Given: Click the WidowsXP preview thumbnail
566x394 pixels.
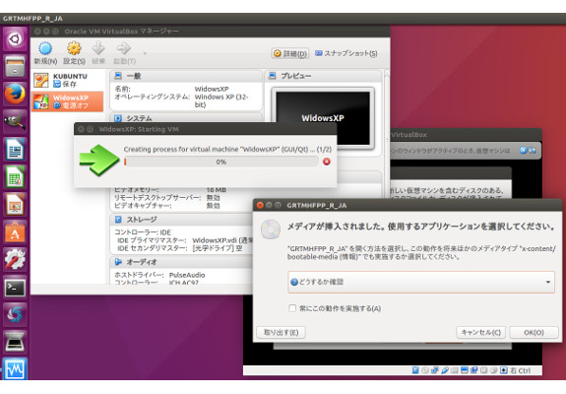Looking at the screenshot, I should click(322, 118).
